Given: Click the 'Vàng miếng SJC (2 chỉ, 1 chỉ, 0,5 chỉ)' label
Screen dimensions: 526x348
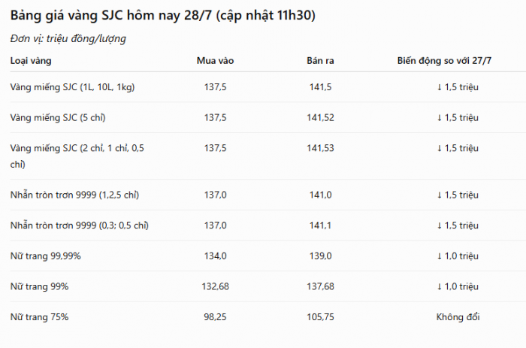Looking at the screenshot, I should point(77,156).
